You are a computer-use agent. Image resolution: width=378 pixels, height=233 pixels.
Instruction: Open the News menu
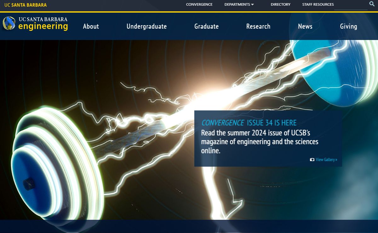click(x=305, y=26)
